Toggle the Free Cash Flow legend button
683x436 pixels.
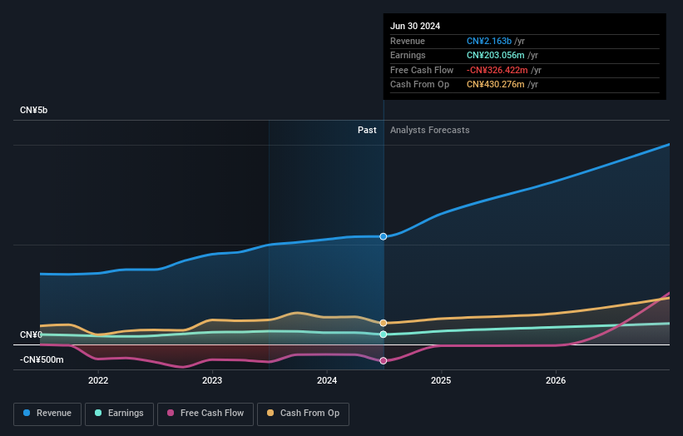tap(205, 414)
